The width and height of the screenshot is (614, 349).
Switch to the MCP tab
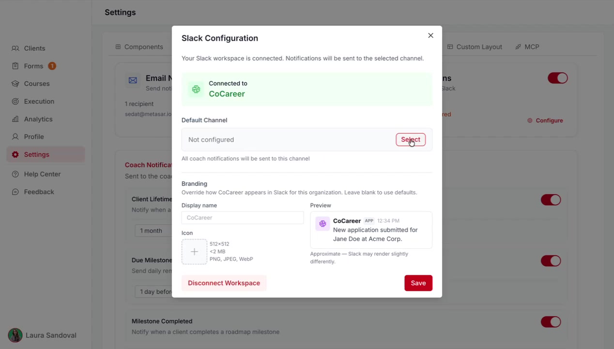point(527,47)
